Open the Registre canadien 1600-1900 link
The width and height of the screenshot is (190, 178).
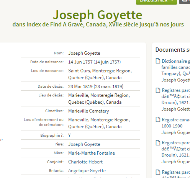pos(176,123)
